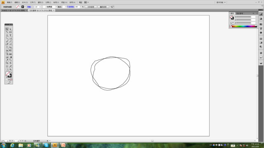This screenshot has width=264, height=148.
Task: Select the Paintbrush tool
Action: (7, 41)
